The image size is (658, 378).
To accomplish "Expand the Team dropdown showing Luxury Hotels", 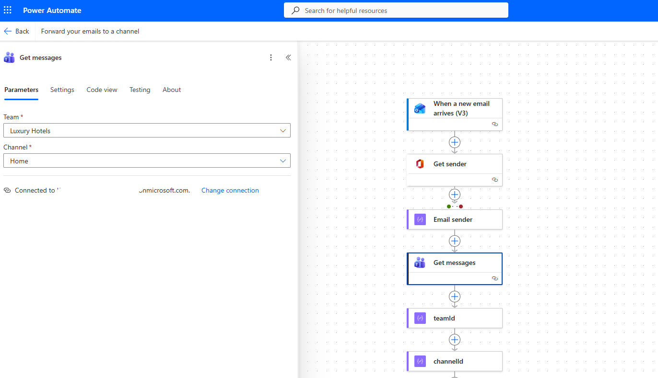I will tap(283, 131).
